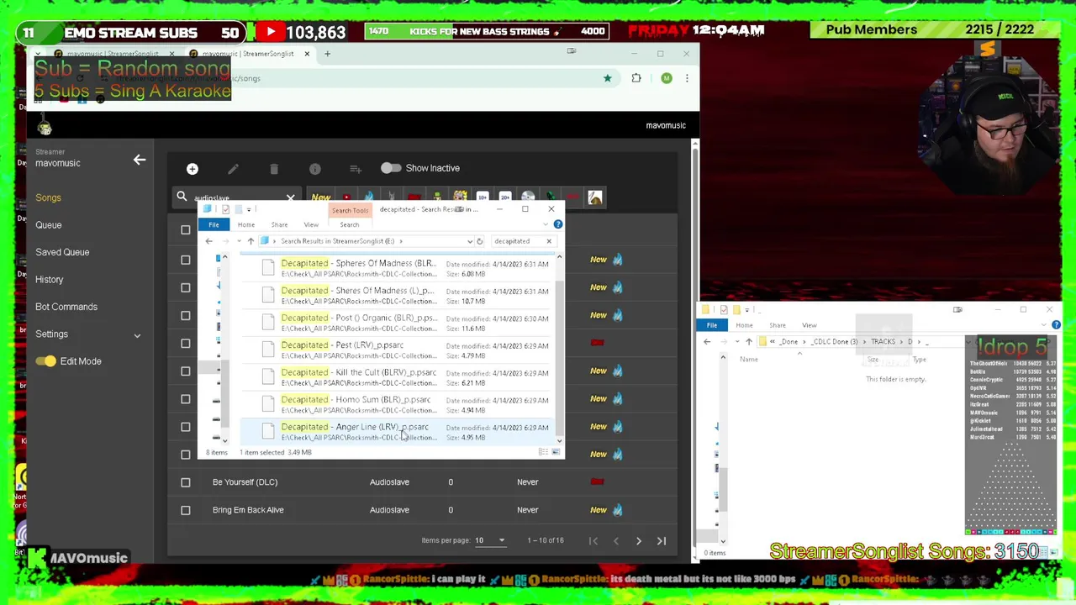Open the Queue page in sidebar
The height and width of the screenshot is (605, 1076).
click(48, 225)
